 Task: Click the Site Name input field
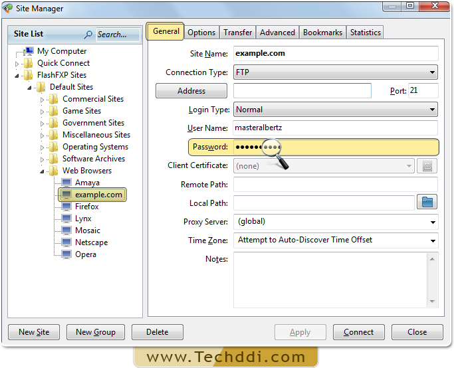click(x=336, y=54)
